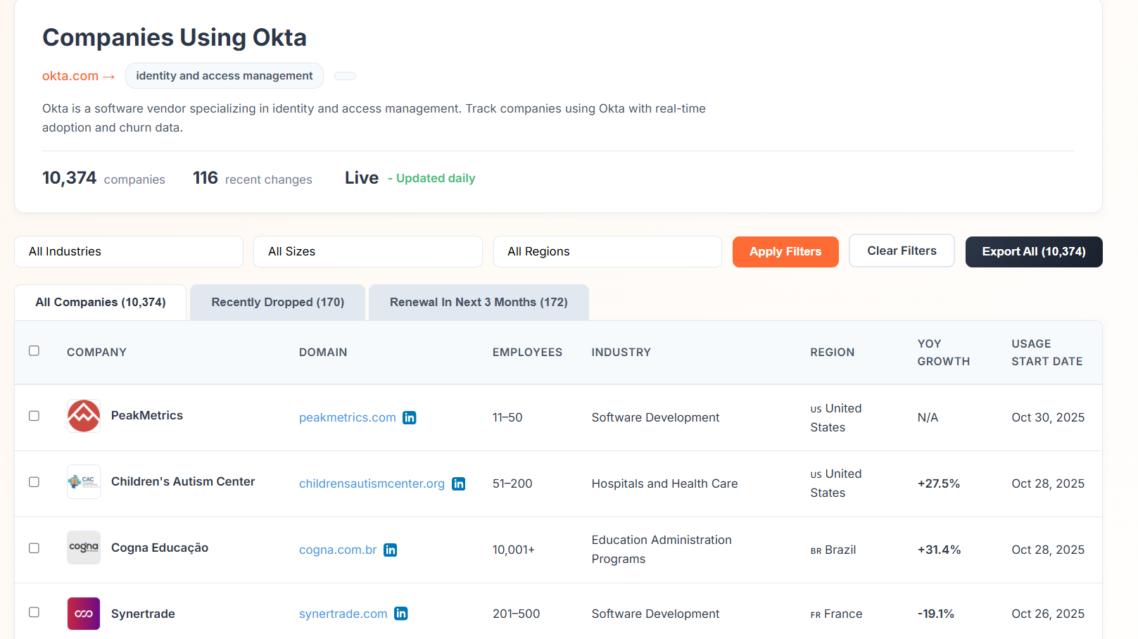Click the Children's Autism Center logo
The image size is (1138, 639).
[84, 482]
